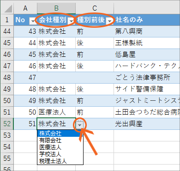Click the Select All corner triangle
The width and height of the screenshot is (180, 171).
click(x=8, y=9)
